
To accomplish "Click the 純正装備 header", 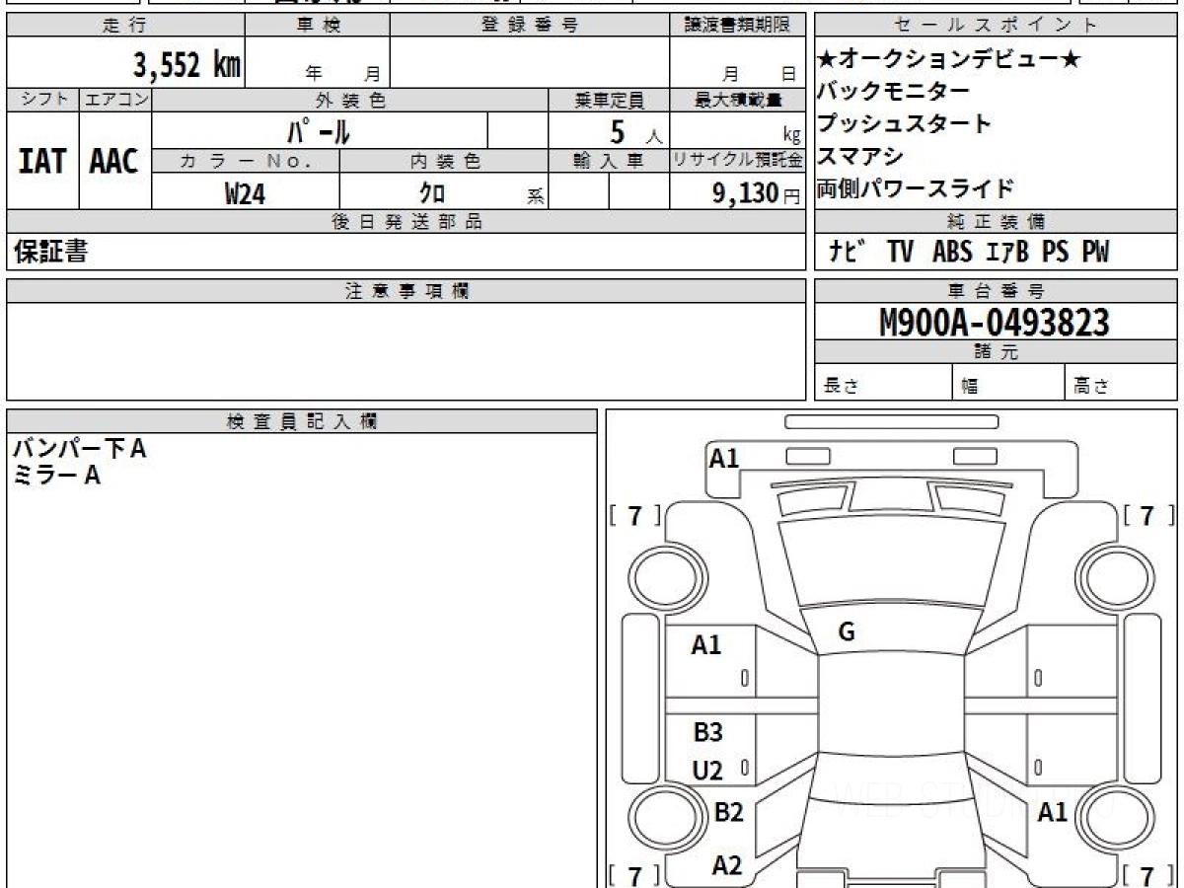I will click(x=996, y=221).
